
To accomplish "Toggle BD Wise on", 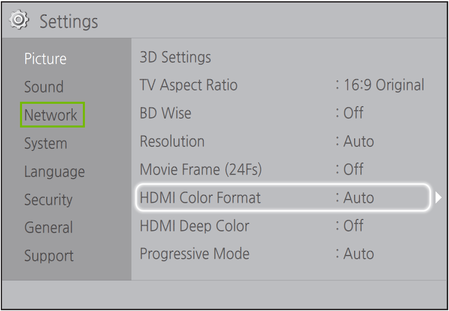I will click(165, 113).
